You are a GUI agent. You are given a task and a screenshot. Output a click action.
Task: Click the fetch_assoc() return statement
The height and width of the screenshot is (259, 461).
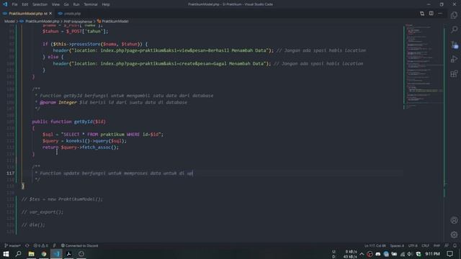pyautogui.click(x=81, y=147)
